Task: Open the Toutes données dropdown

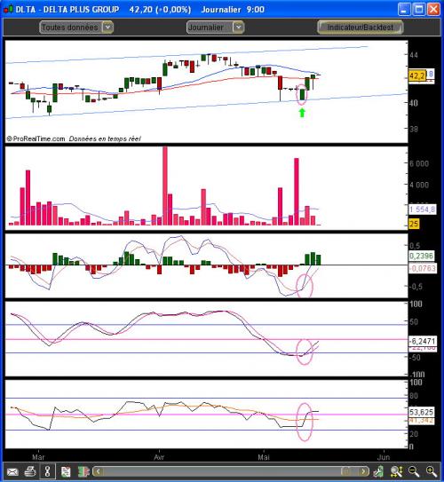Action: tap(76, 28)
